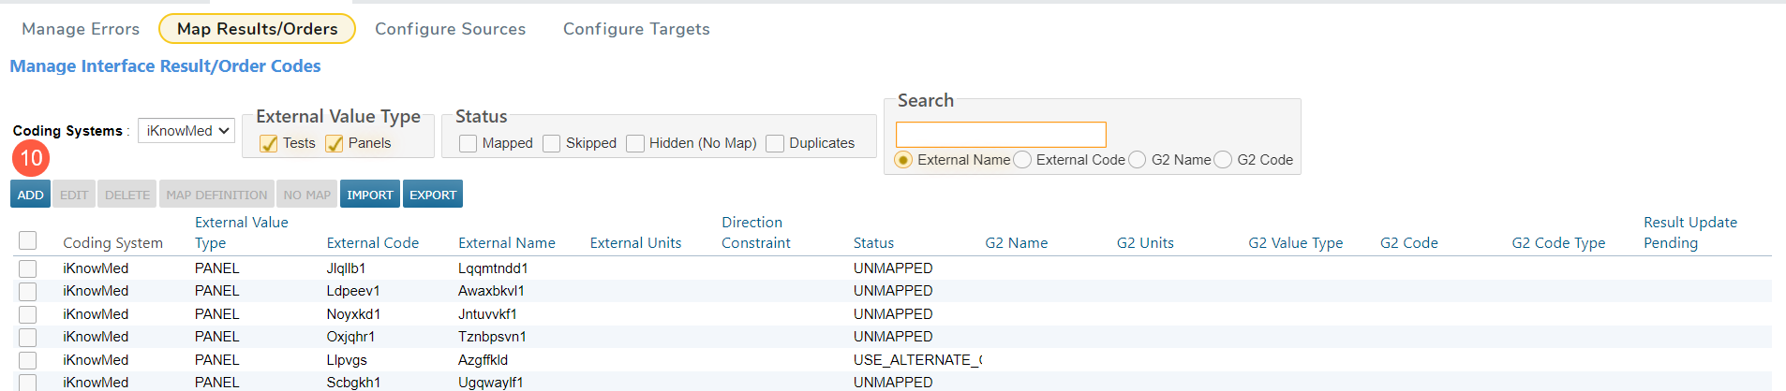Check the Hidden (No Map) filter
The height and width of the screenshot is (391, 1786).
pos(635,144)
